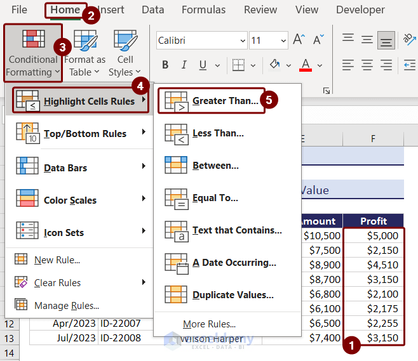Click the Profit column header cell
This screenshot has height=361, width=418.
(374, 221)
